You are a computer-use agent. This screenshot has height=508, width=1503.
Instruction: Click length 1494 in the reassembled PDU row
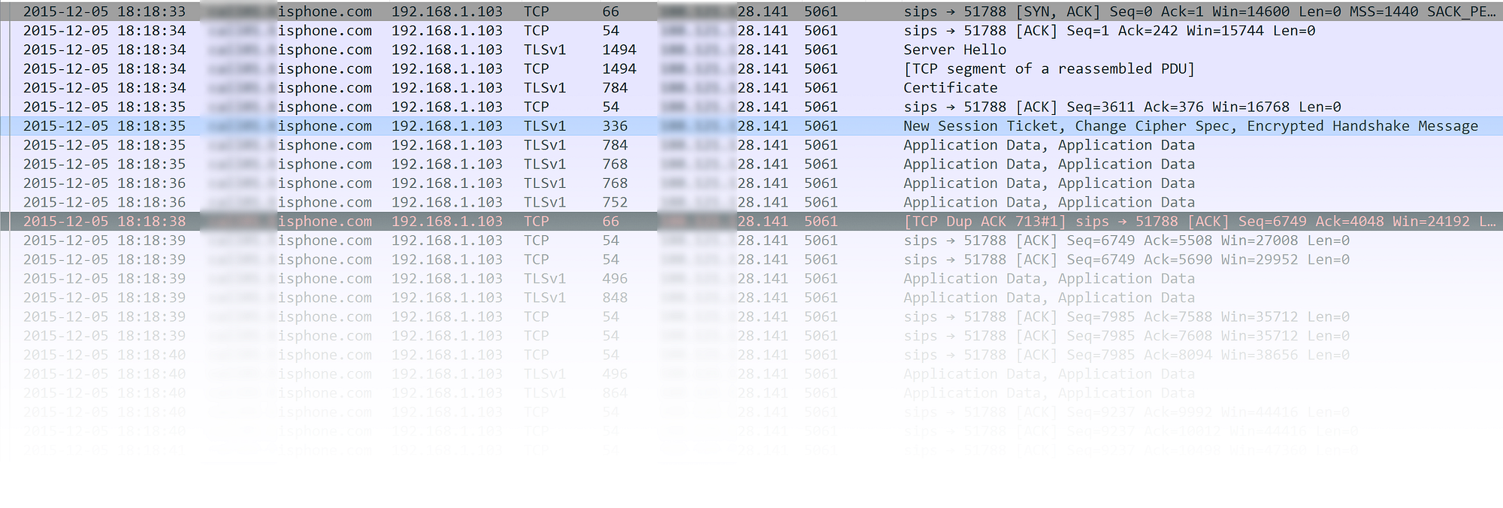(619, 68)
